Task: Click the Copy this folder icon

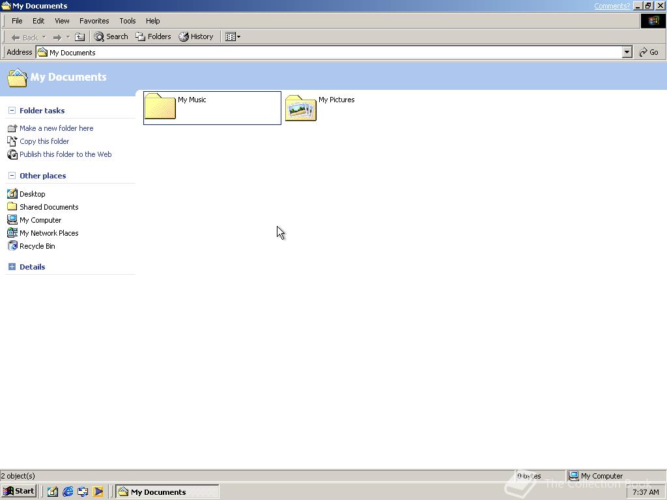Action: tap(12, 141)
